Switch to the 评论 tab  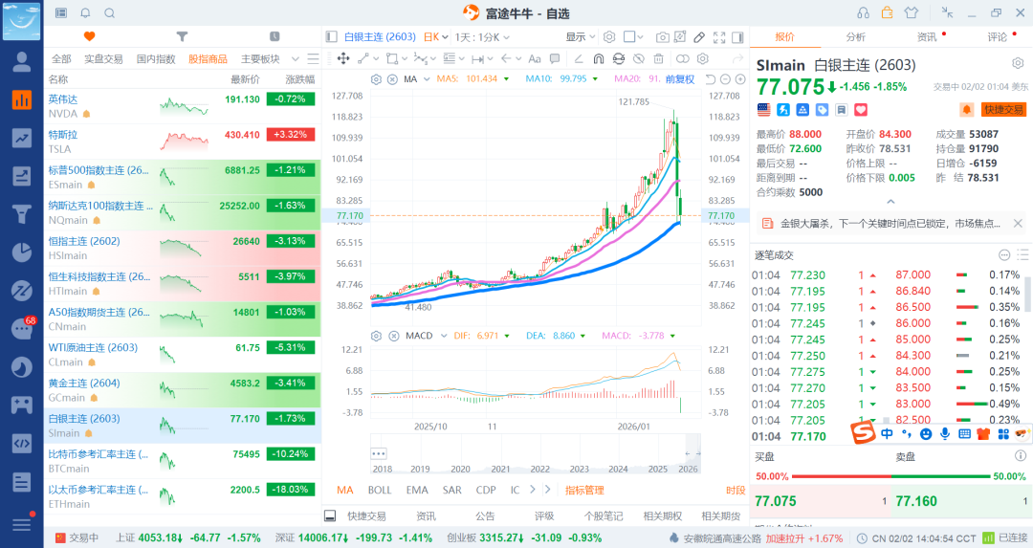click(998, 37)
